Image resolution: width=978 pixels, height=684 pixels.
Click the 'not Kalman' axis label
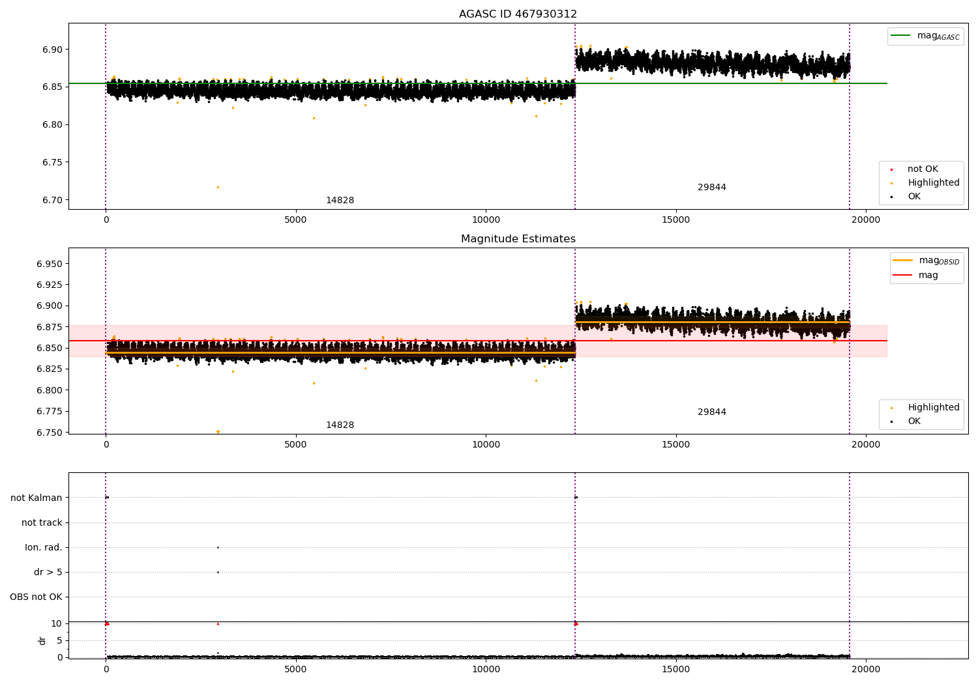[x=37, y=498]
